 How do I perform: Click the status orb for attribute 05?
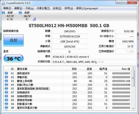6,88
